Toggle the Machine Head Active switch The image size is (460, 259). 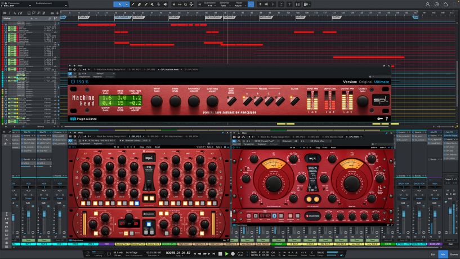tap(294, 101)
